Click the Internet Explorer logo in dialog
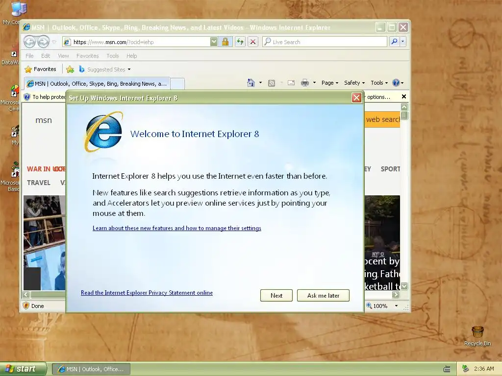The image size is (502, 376). point(104,132)
